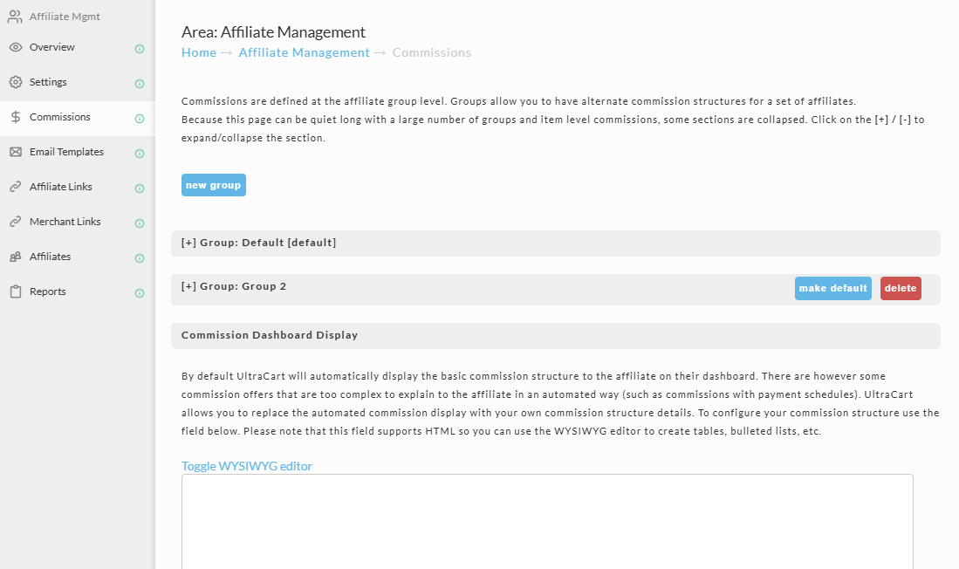
Task: Click the gear icon beside Settings
Action: coord(16,82)
